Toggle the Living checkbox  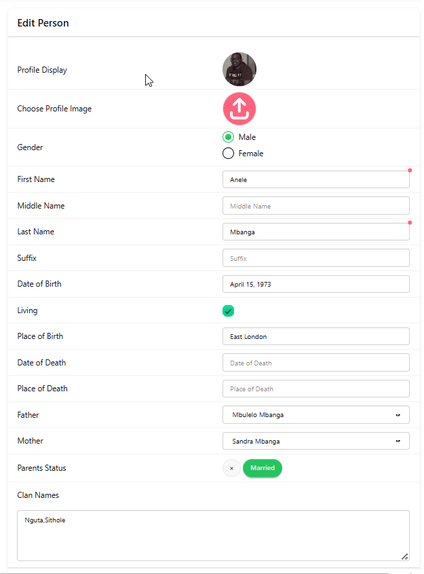[229, 310]
